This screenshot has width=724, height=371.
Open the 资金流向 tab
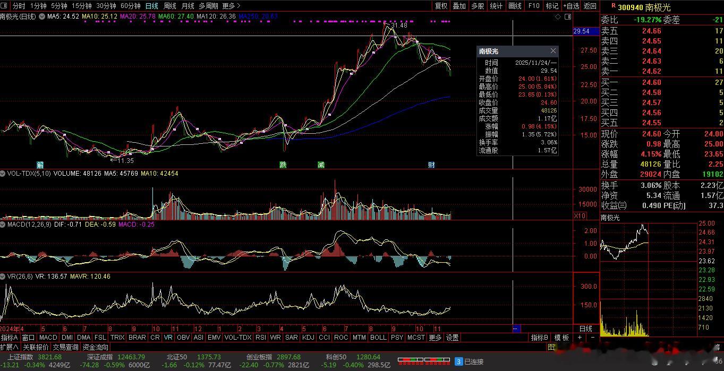pyautogui.click(x=95, y=347)
